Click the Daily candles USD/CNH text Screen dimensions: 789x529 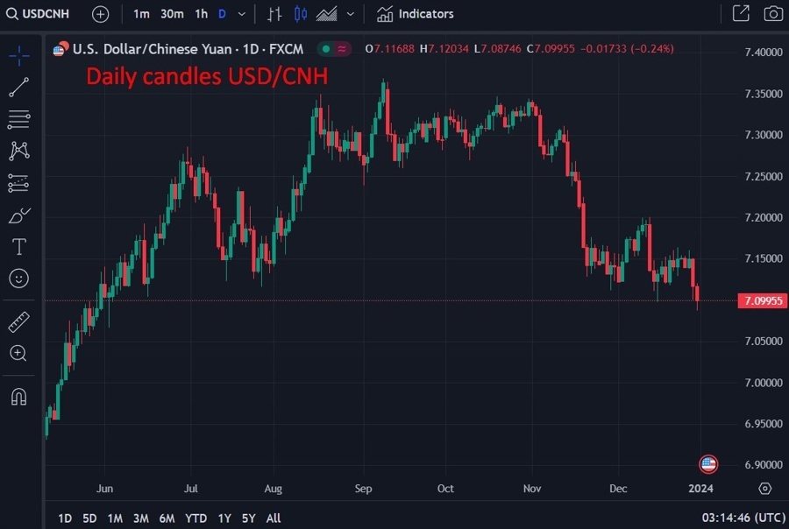tap(207, 77)
